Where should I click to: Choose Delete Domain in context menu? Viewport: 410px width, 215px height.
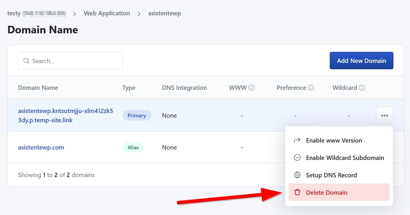327,192
